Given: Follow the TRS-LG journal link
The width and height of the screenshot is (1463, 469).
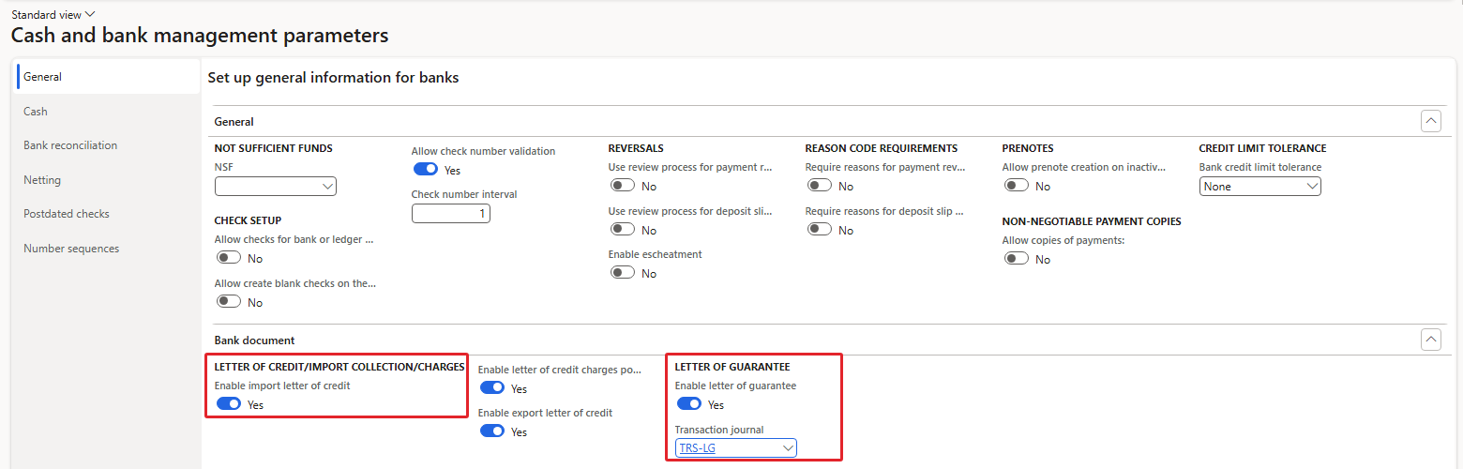Looking at the screenshot, I should click(x=697, y=448).
